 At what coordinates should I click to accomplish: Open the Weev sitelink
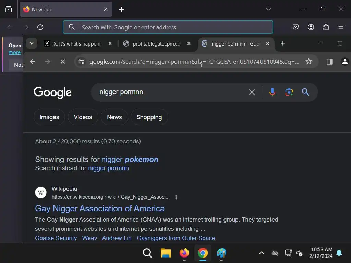pos(89,238)
